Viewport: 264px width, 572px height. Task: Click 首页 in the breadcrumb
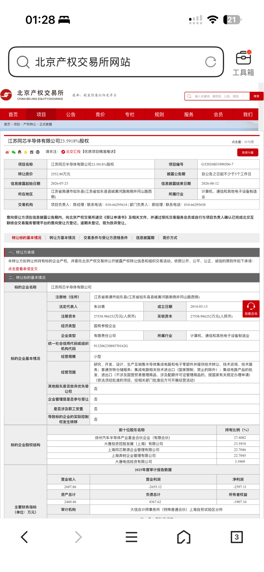(x=7, y=124)
